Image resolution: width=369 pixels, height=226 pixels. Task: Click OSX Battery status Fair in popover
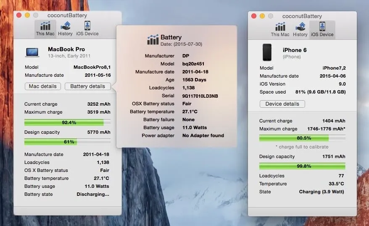click(x=187, y=104)
